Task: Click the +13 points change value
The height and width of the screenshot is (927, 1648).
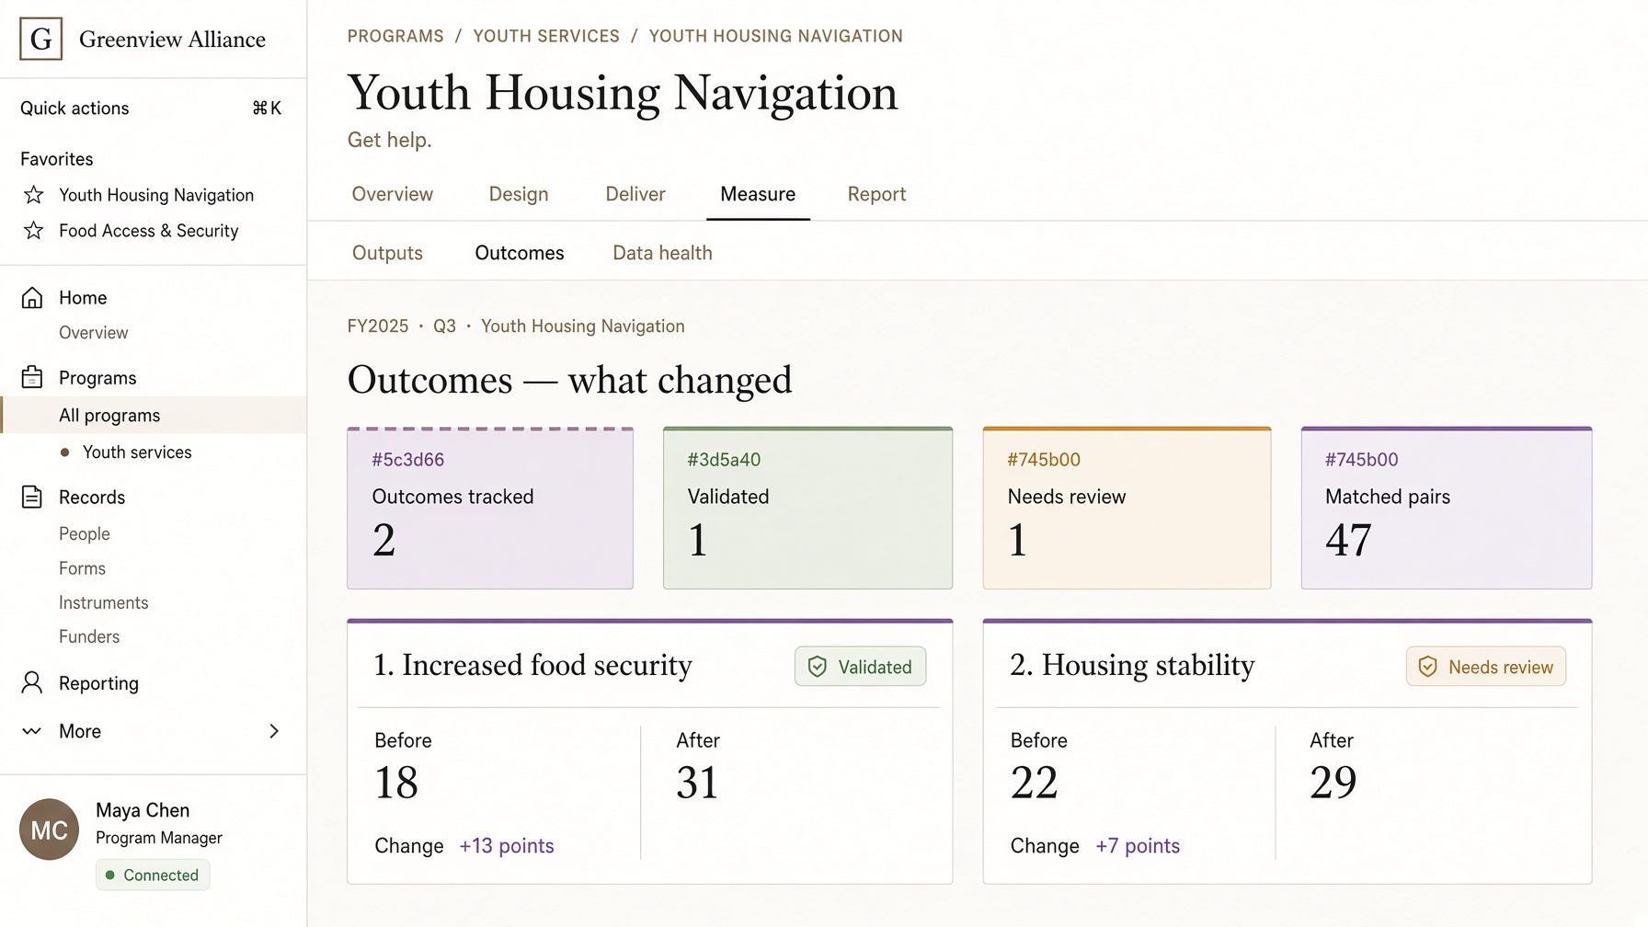Action: tap(507, 846)
